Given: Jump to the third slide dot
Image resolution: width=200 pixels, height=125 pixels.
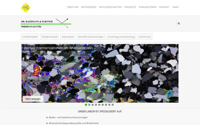Looking at the screenshot, I should (93, 105).
